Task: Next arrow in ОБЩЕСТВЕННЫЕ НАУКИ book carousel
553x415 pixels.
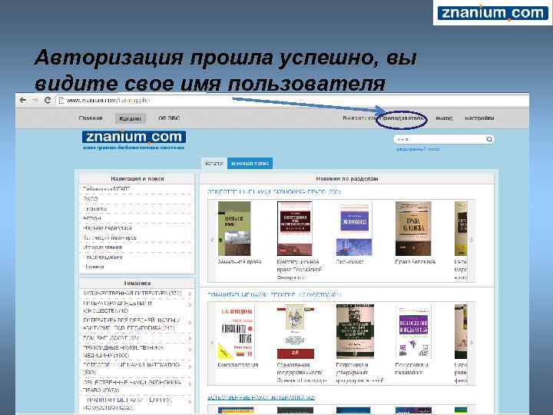Action: (471, 240)
